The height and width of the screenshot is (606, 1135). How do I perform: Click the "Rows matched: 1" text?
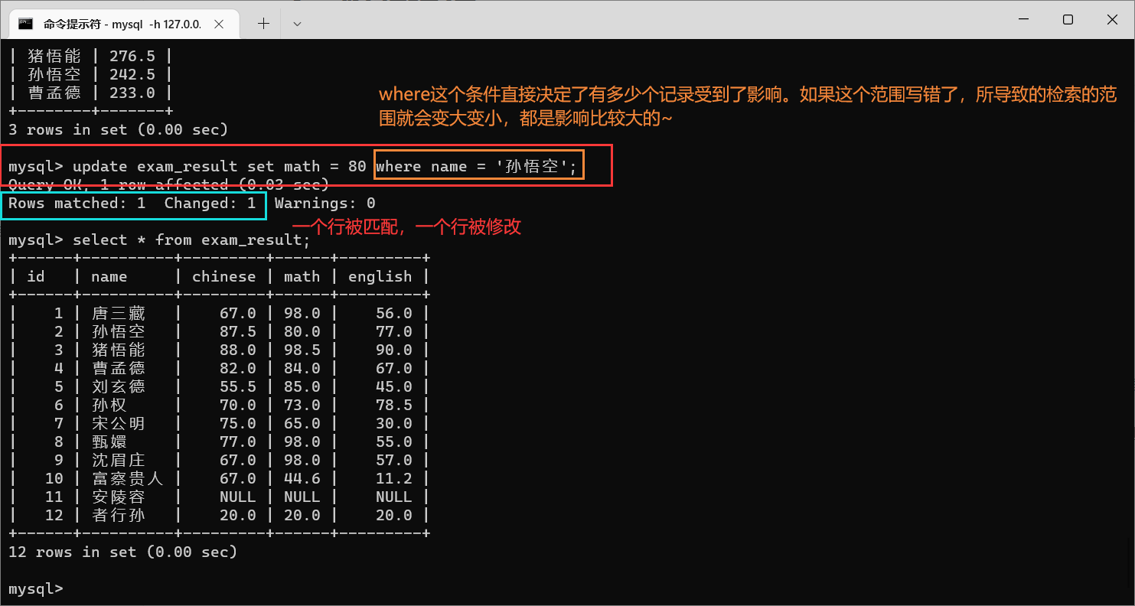(x=77, y=204)
